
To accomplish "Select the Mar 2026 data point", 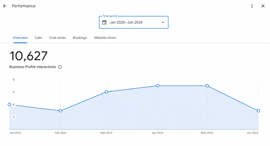I will 107,92.
